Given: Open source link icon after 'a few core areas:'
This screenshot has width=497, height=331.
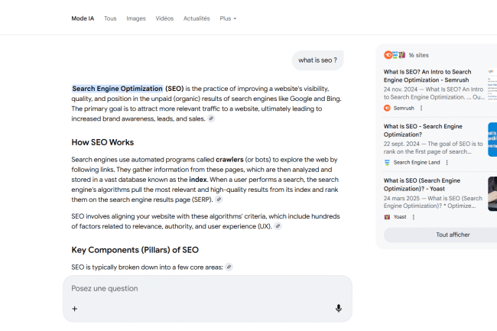Looking at the screenshot, I should (x=229, y=267).
